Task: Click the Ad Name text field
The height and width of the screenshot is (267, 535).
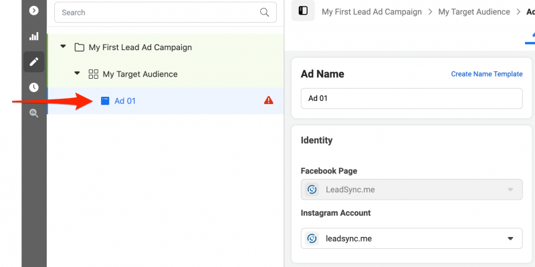Action: click(411, 98)
